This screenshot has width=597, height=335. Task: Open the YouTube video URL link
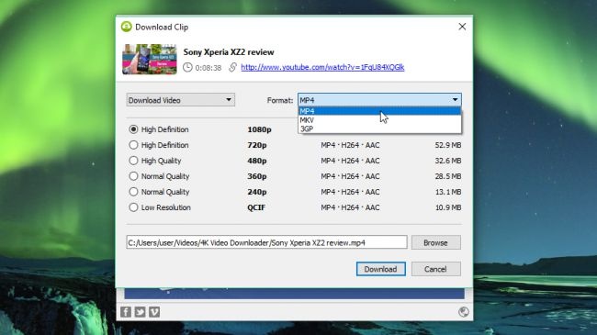tap(322, 67)
